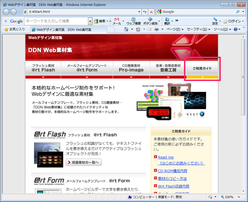The width and height of the screenshot is (248, 202).
Task: Click the 翻訳 translate icon
Action: (x=167, y=21)
